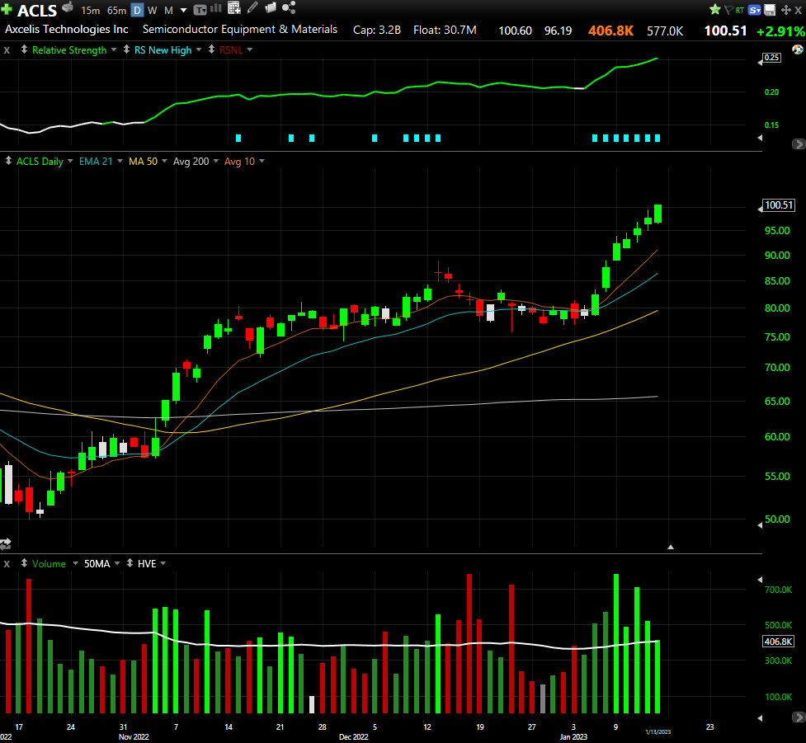Close the Relative Strength pane with X
This screenshot has height=743, width=806.
7,50
